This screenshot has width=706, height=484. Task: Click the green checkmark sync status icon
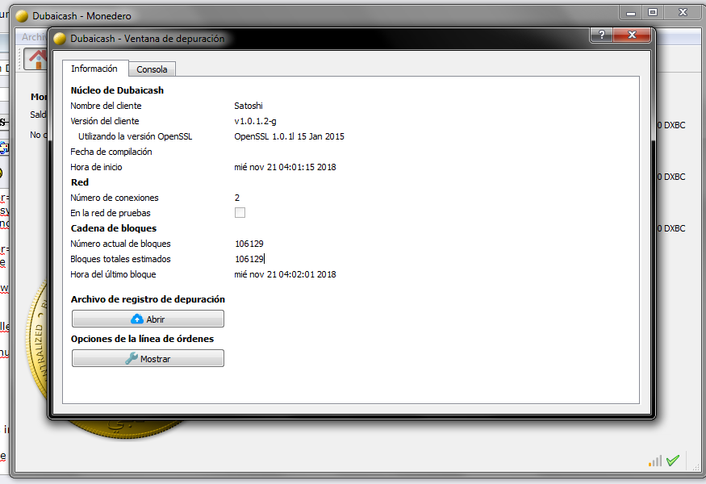[x=673, y=461]
